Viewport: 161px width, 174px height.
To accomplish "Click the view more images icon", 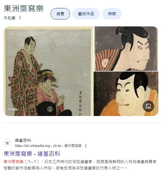I will coord(148,106).
